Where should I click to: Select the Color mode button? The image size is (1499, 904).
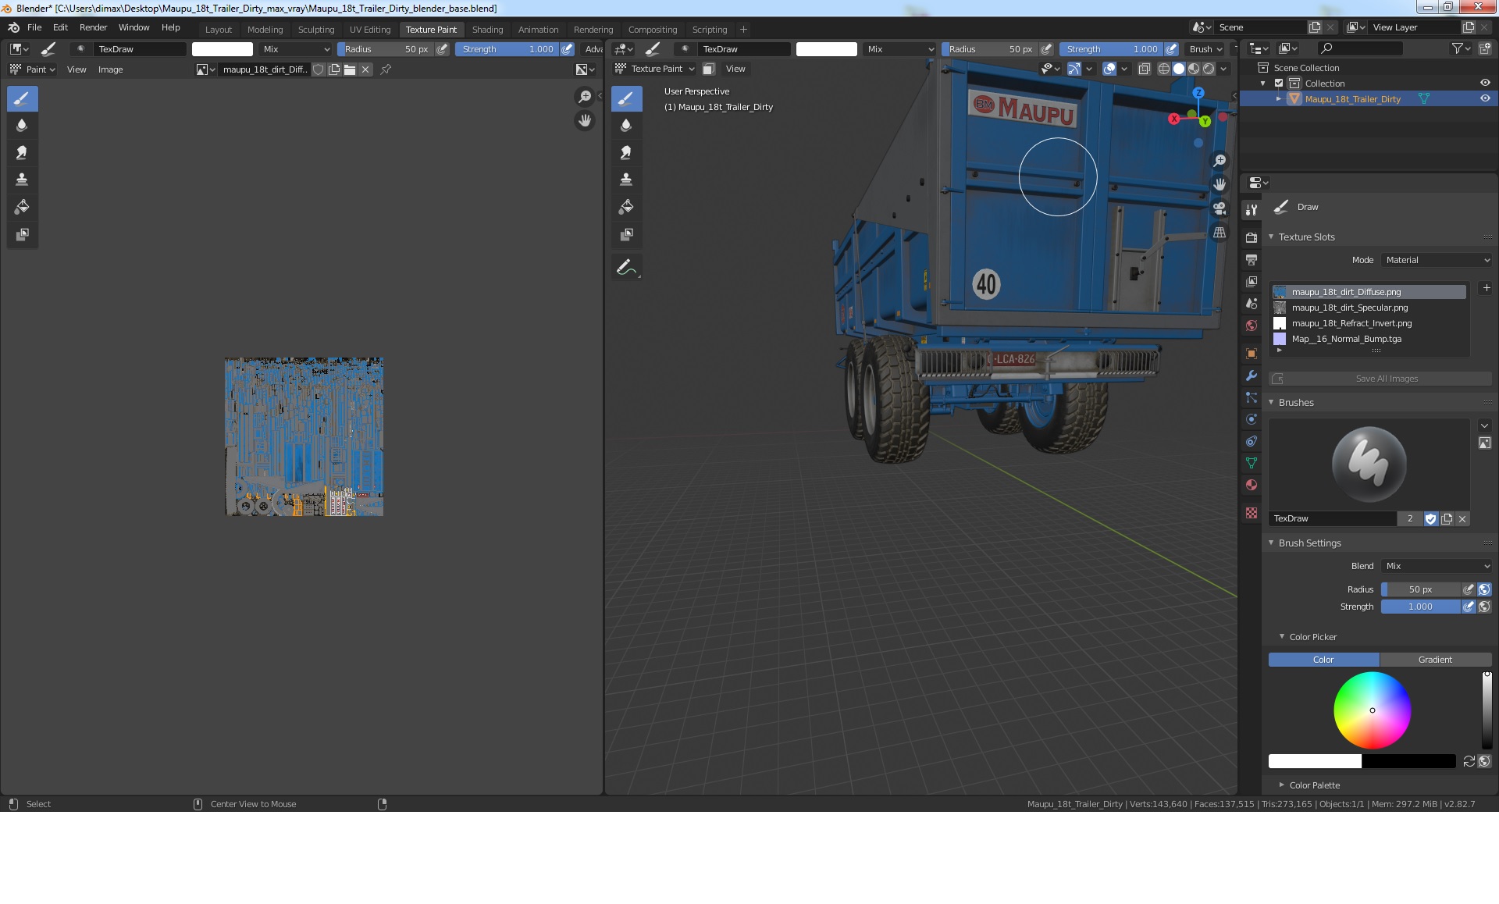(x=1323, y=660)
